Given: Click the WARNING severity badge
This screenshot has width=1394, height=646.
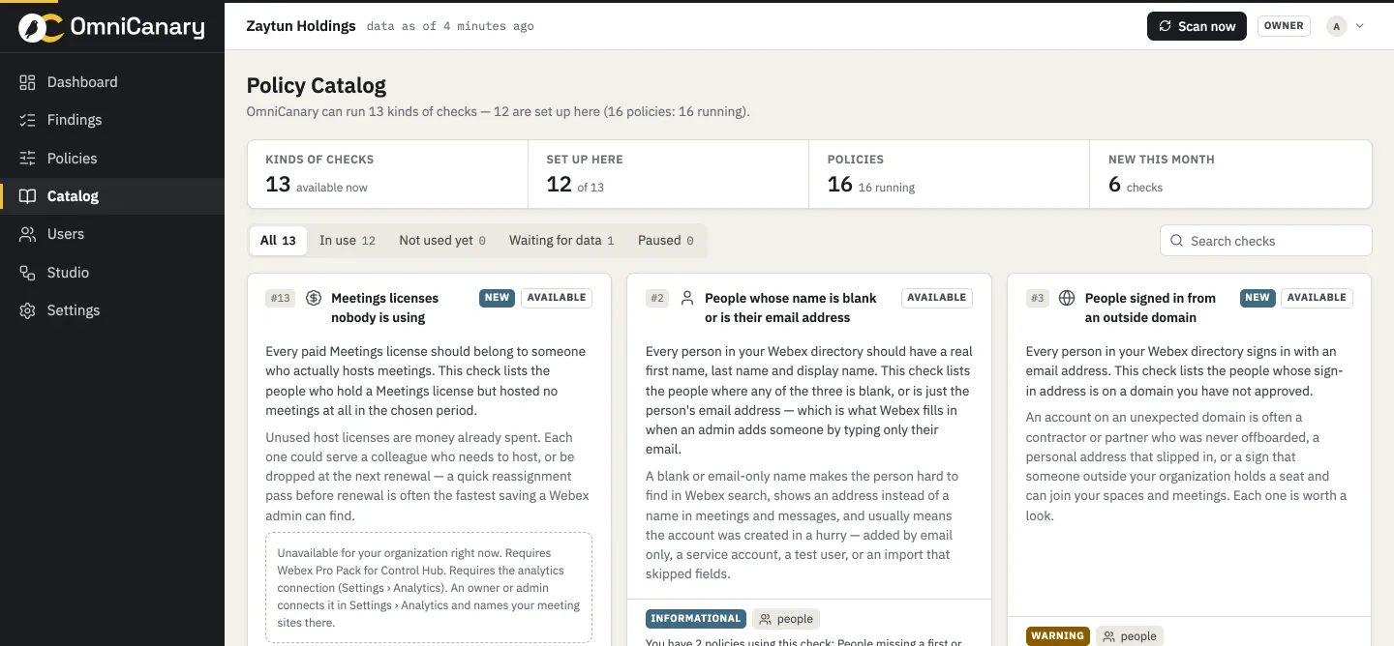Looking at the screenshot, I should (1057, 636).
